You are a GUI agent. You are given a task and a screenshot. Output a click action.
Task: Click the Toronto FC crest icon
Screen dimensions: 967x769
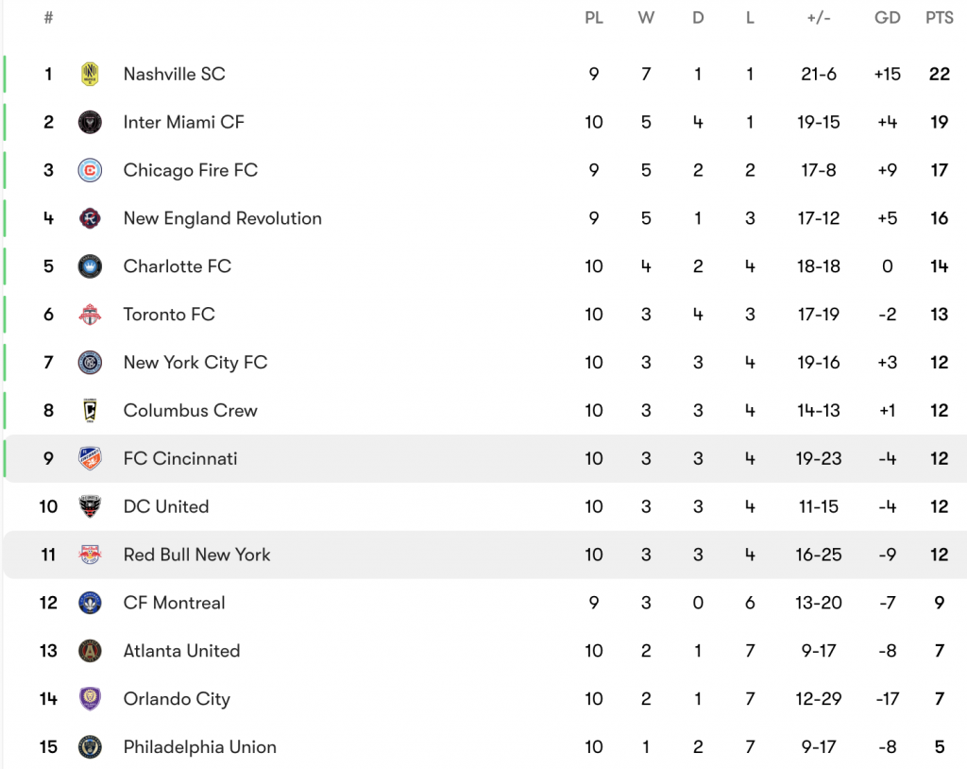click(90, 315)
